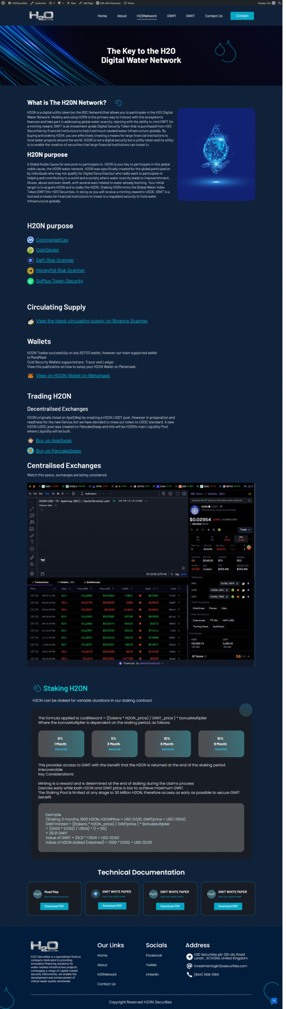Image resolution: width=286 pixels, height=1009 pixels.
Task: Toggle auto scale on the chart
Action: pos(183,574)
